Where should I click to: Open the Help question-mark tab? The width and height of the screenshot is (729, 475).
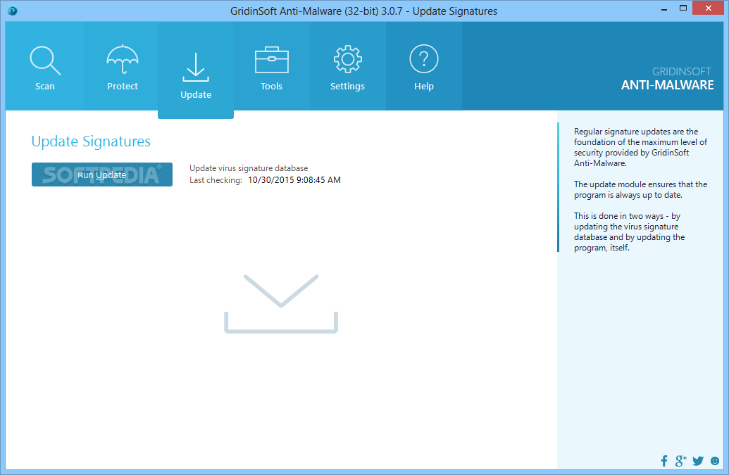point(423,66)
